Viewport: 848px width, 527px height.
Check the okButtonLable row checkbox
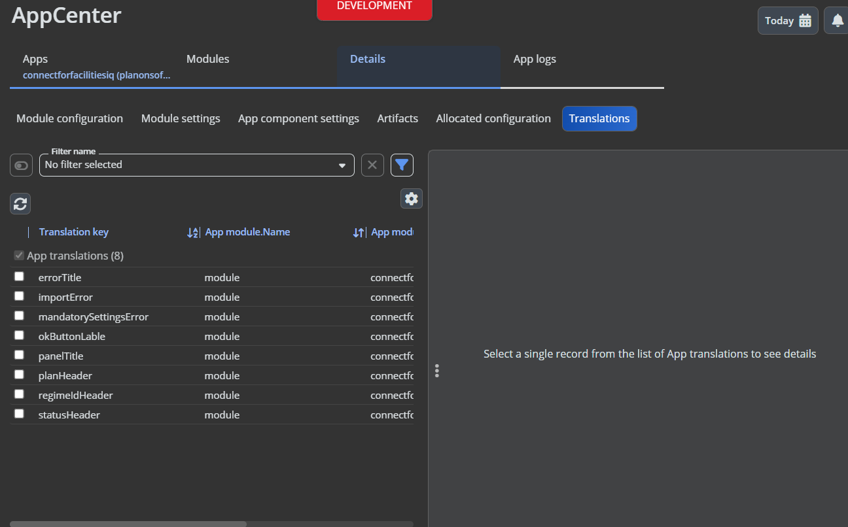19,335
